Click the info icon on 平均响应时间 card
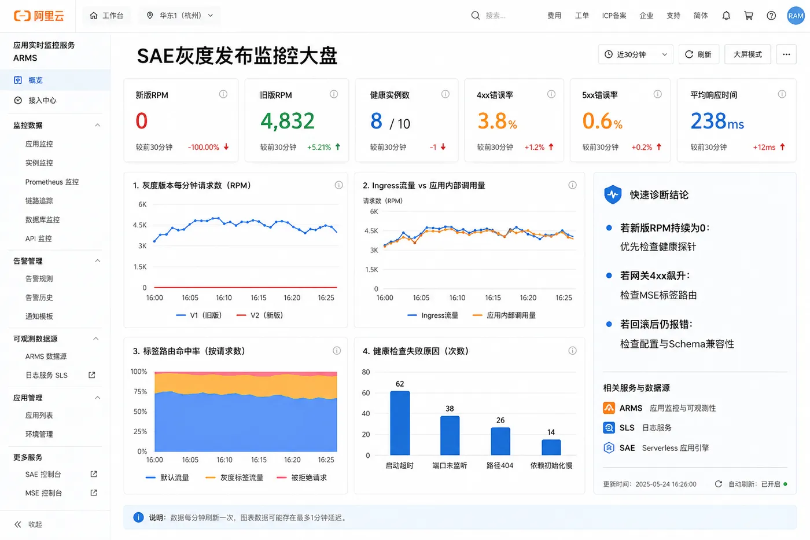 (782, 94)
